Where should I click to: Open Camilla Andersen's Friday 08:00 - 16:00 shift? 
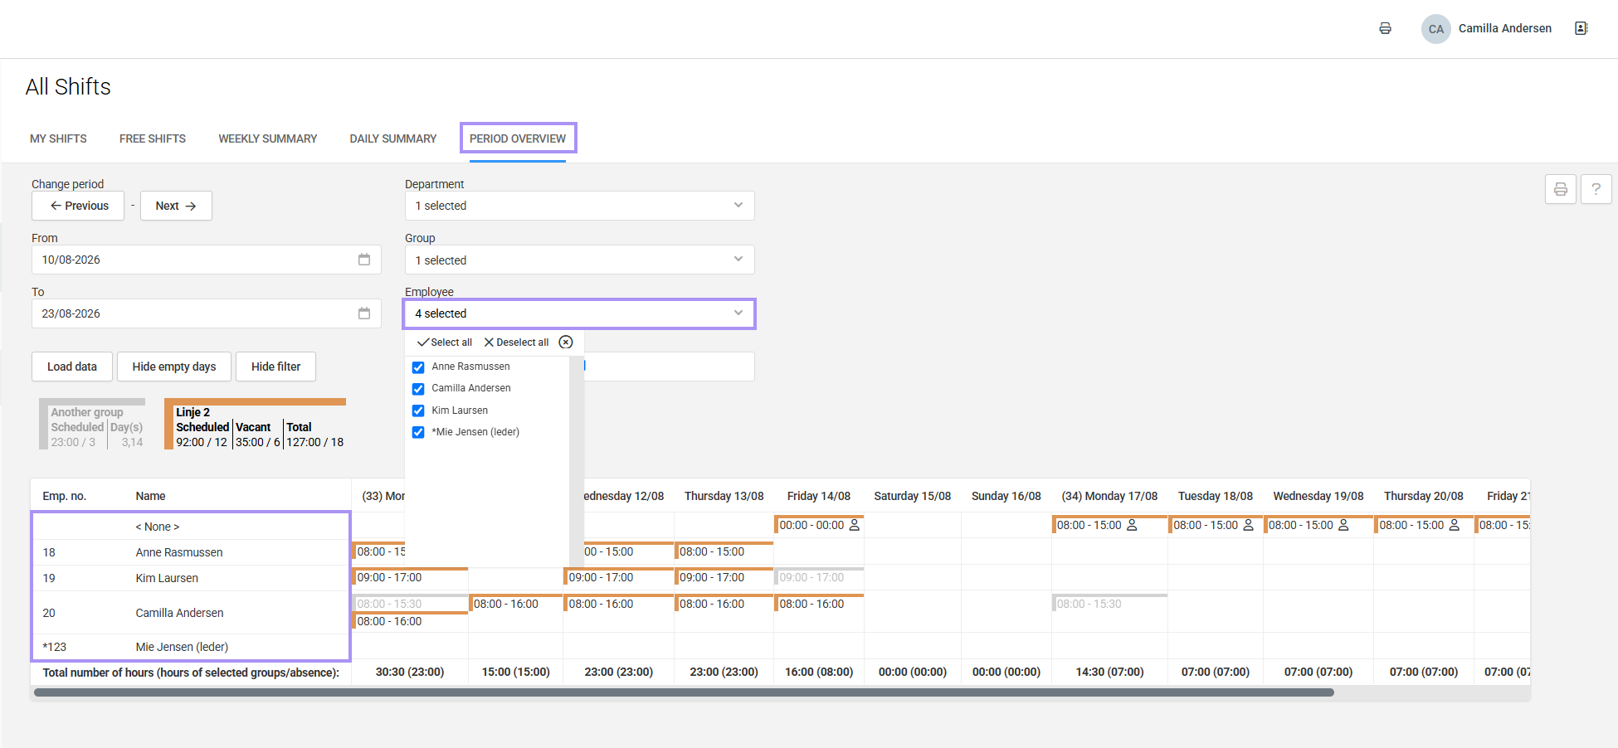click(819, 604)
